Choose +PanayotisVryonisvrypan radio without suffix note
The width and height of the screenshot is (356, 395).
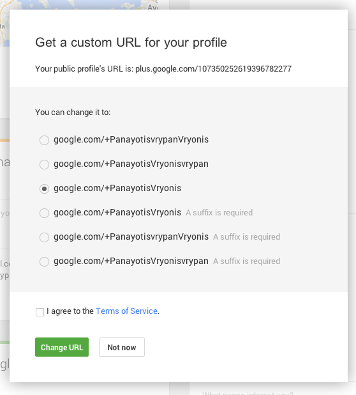44,164
